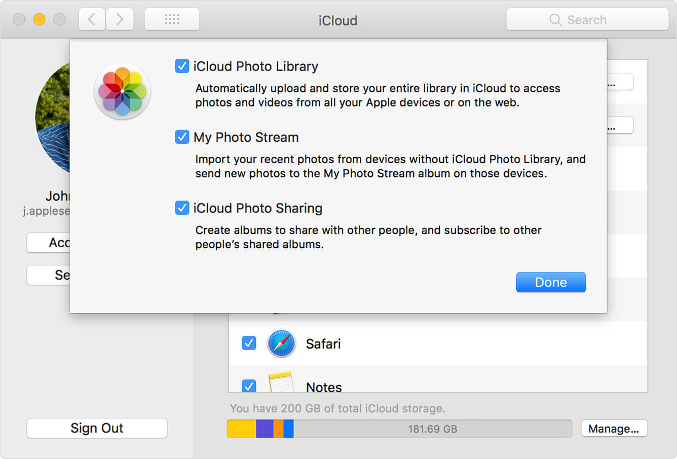Open the Manage... storage button
Viewport: 677px width, 459px height.
coord(614,428)
